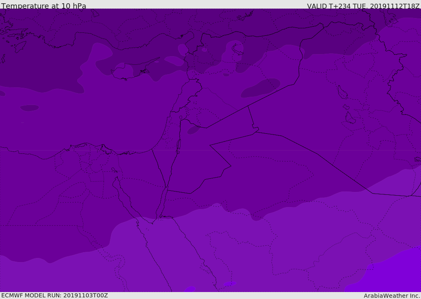Image resolution: width=421 pixels, height=299 pixels.
Task: Click the VALID T+234 timestamp label
Action: pyautogui.click(x=363, y=6)
